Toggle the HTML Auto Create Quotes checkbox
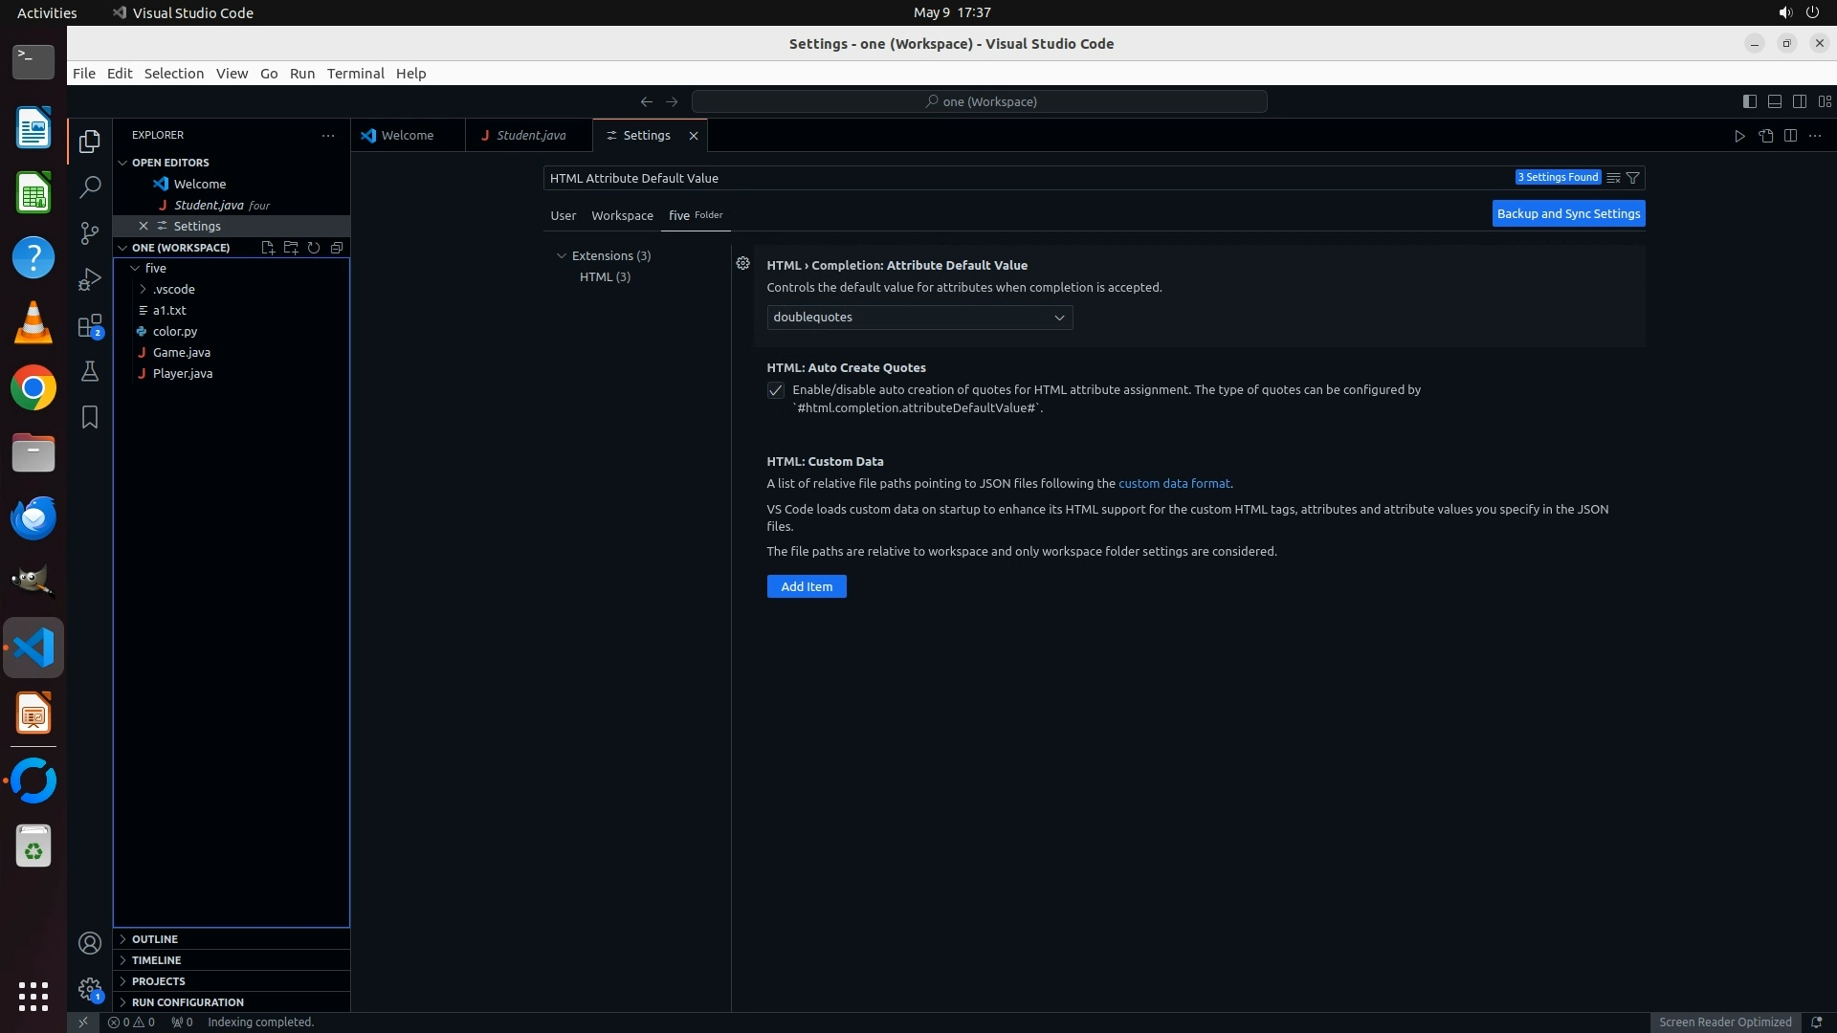The height and width of the screenshot is (1033, 1837). 776,390
